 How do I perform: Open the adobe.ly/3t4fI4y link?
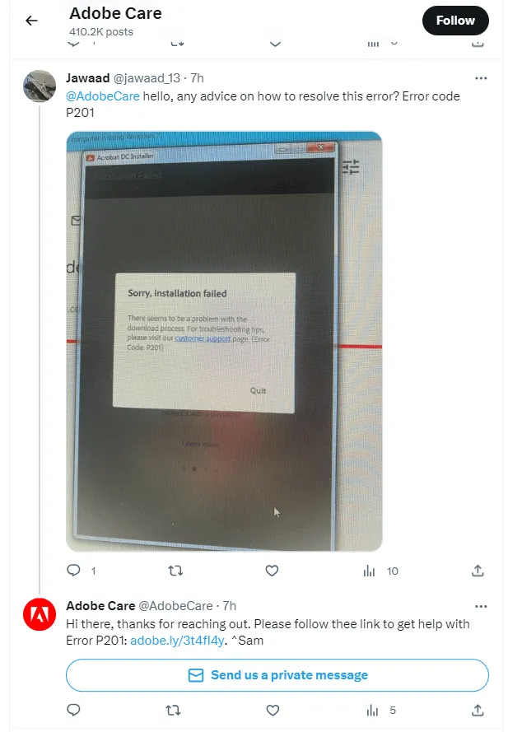point(177,641)
